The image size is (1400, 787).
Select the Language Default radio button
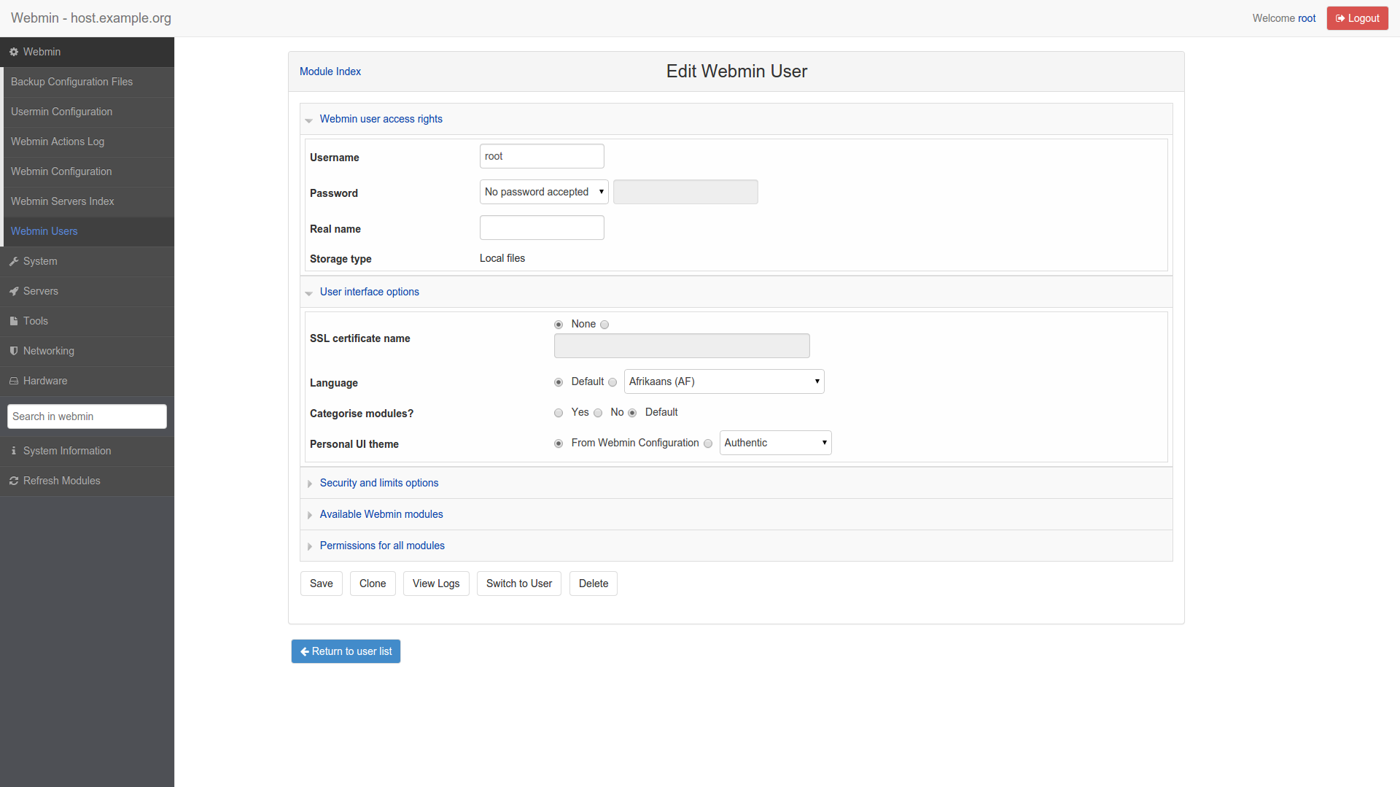click(559, 382)
